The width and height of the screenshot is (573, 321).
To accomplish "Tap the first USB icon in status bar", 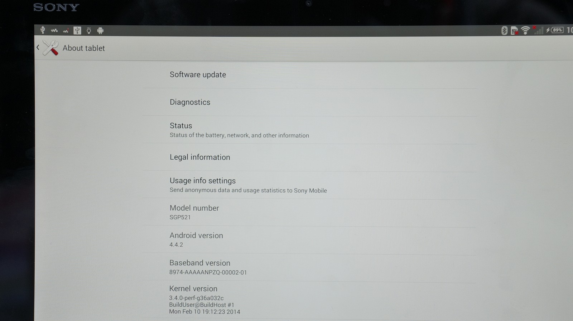I will point(43,30).
